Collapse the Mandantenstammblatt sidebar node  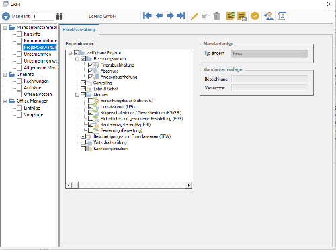tap(5, 28)
